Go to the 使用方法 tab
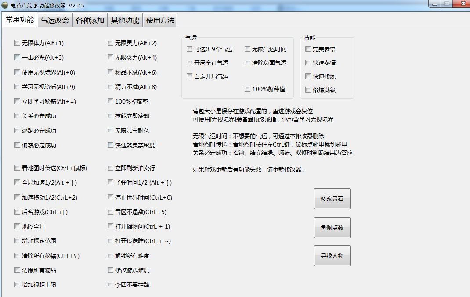Viewport: 470px width, 297px height. (160, 20)
